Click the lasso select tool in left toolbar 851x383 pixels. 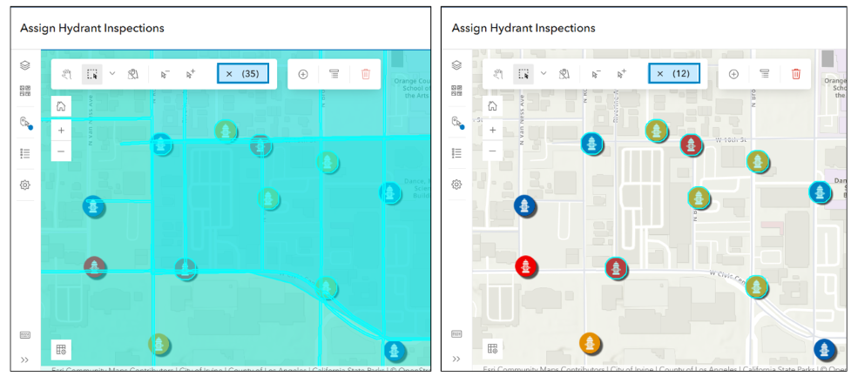coord(133,74)
